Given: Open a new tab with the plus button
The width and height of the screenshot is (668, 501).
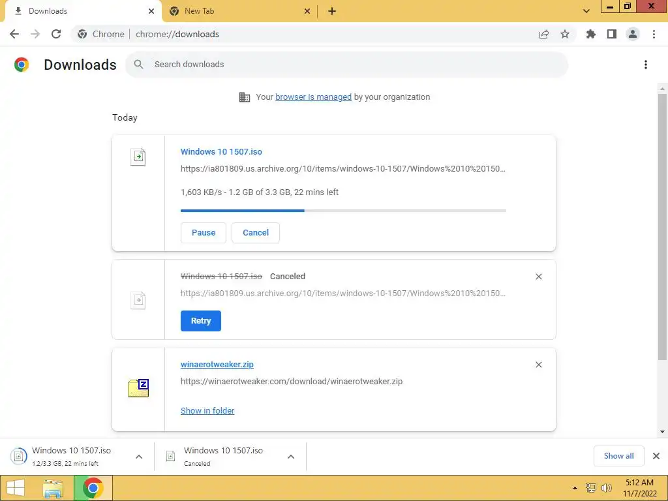Looking at the screenshot, I should [x=332, y=11].
